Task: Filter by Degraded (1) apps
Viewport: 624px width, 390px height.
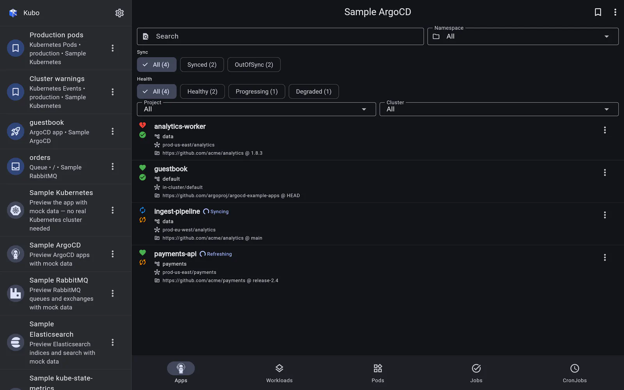Action: coord(314,92)
